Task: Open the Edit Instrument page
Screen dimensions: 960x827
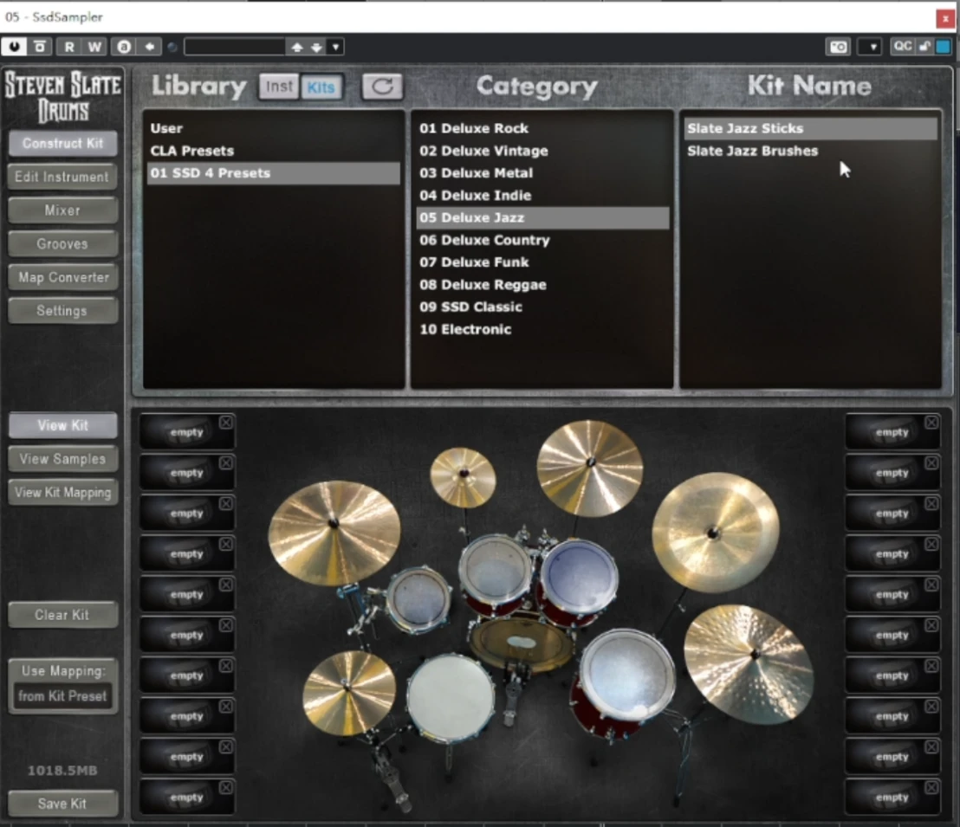Action: click(62, 177)
